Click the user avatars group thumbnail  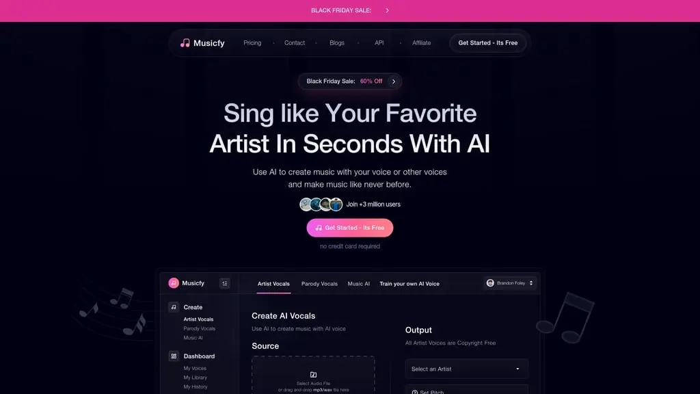321,204
